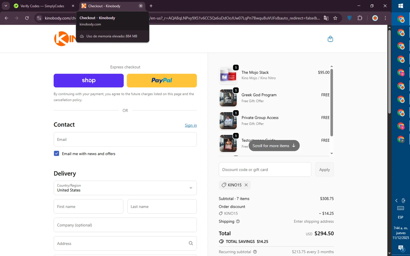Open the Chrome profile avatar
The image size is (410, 256).
click(x=375, y=18)
